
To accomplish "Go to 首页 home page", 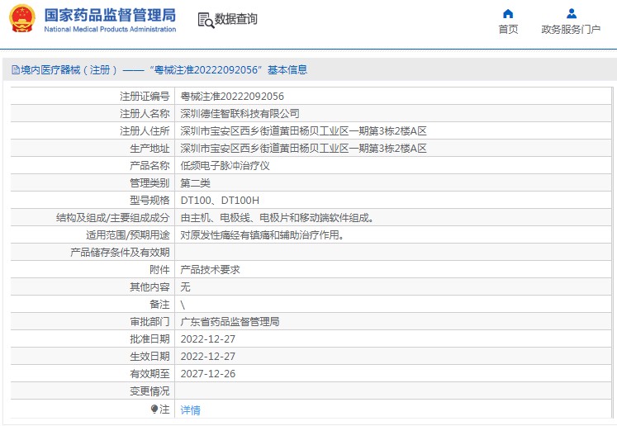I will click(x=508, y=29).
